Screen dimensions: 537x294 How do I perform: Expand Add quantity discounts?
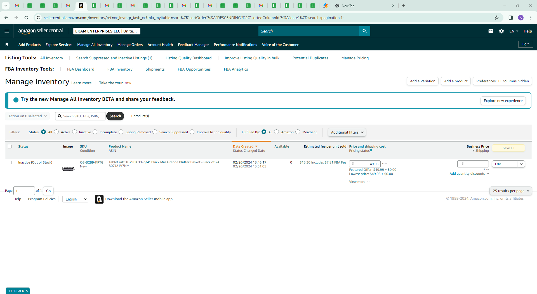(469, 174)
